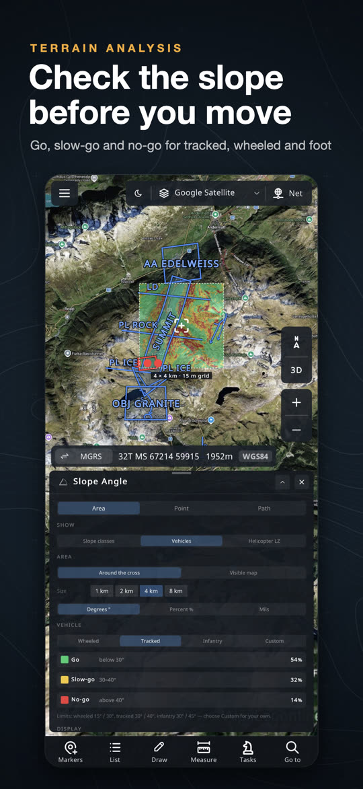Toggle night mode moon icon

coord(138,193)
